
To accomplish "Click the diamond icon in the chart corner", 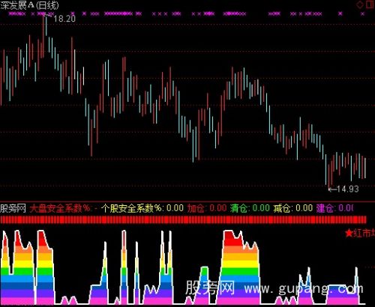I will coord(360,4).
